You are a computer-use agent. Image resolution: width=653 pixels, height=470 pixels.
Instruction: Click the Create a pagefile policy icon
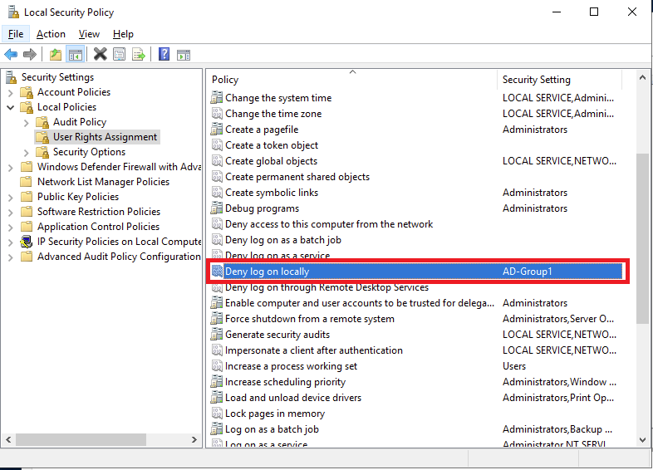coord(217,130)
